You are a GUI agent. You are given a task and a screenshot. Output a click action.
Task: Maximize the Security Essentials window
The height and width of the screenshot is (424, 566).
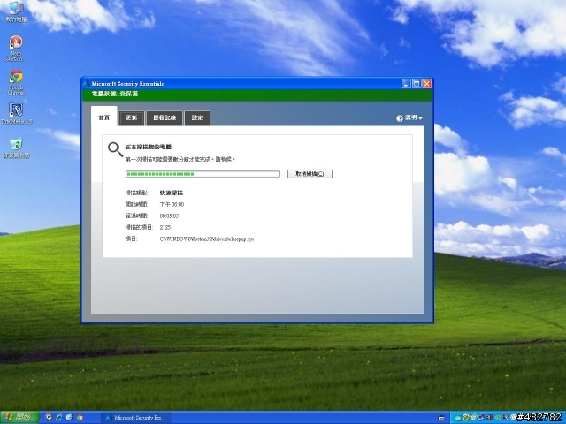417,84
